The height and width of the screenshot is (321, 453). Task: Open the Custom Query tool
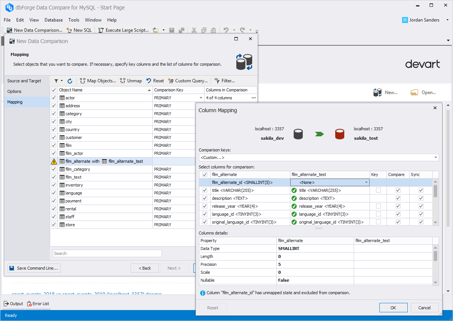[x=171, y=81]
